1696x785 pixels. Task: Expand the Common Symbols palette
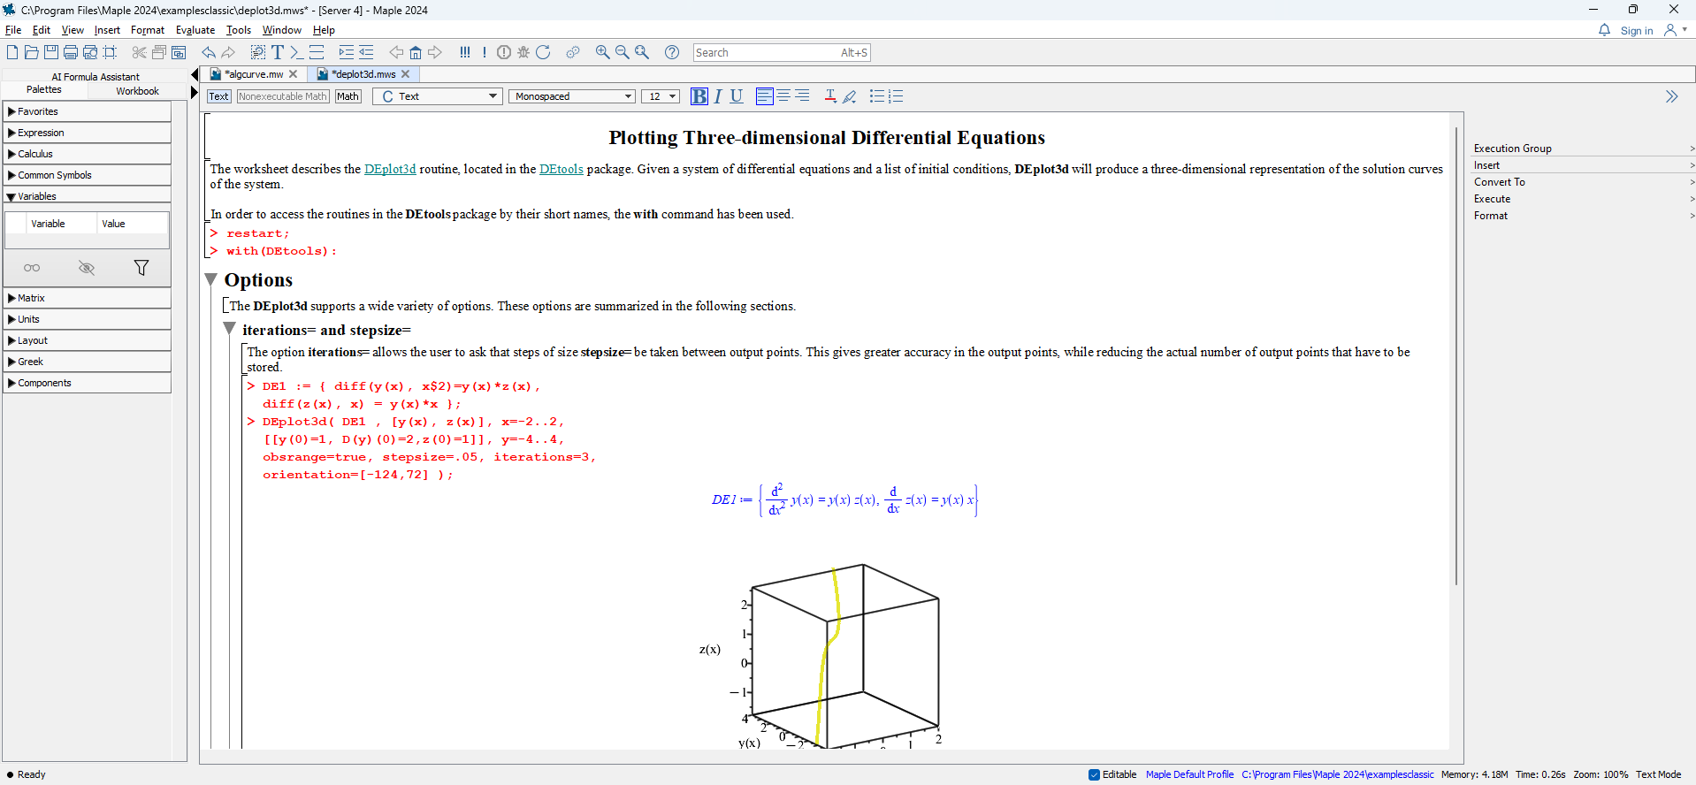click(87, 175)
